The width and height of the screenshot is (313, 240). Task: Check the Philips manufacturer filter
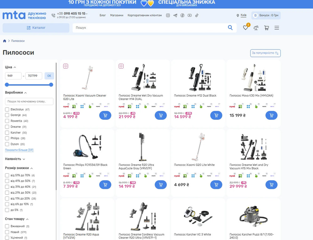[x=7, y=138]
